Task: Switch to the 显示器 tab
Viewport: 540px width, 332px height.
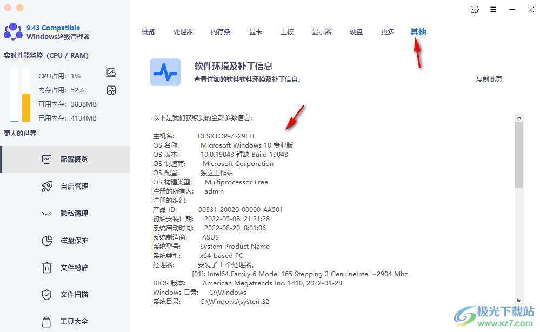Action: [322, 32]
